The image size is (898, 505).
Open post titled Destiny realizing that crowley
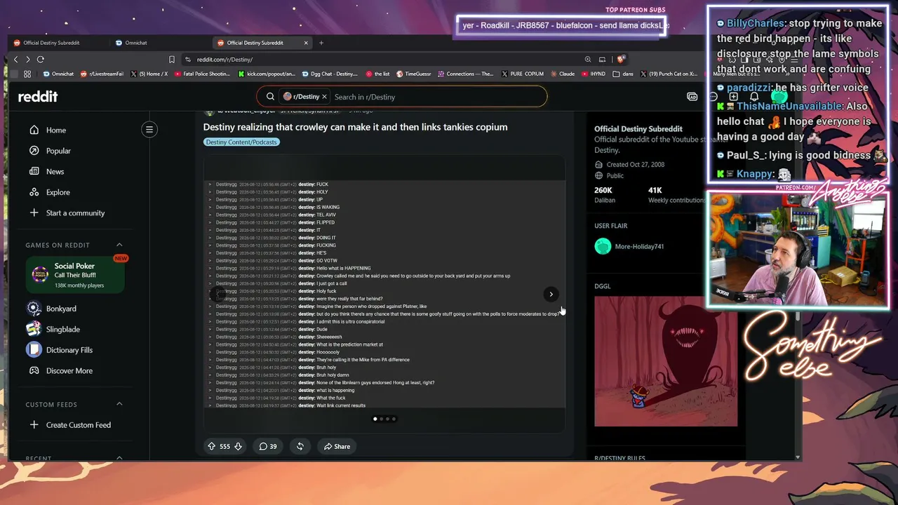click(x=355, y=127)
